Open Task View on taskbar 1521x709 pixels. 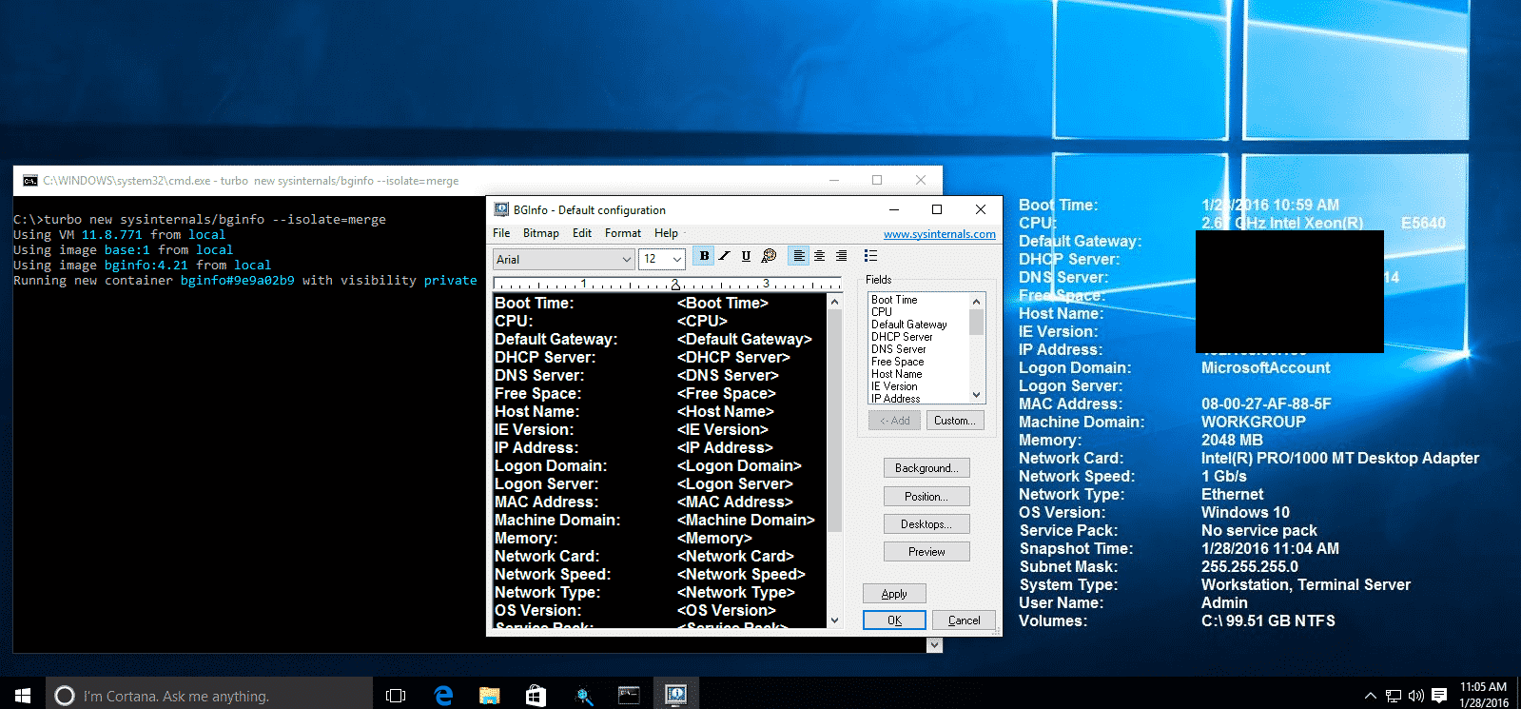tap(396, 696)
